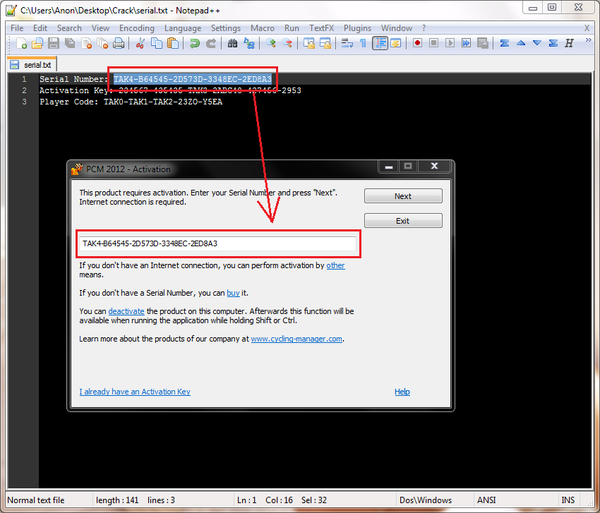This screenshot has width=600, height=513.
Task: Click Next in PCM 2012 Activation dialog
Action: point(403,196)
